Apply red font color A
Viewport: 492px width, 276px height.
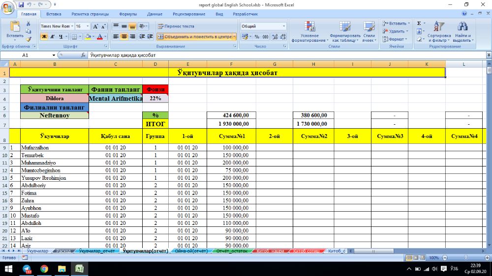[100, 37]
